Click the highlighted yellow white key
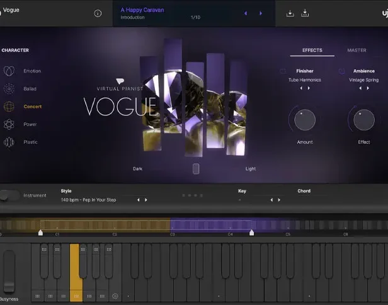Image resolution: width=388 pixels, height=305 pixels. pos(76,272)
